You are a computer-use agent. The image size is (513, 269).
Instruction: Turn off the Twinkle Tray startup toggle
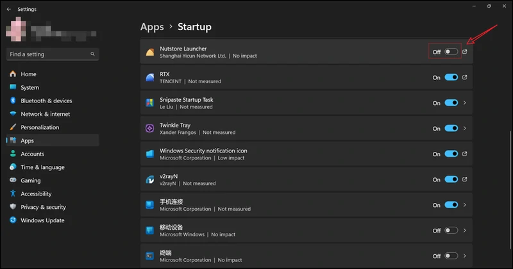click(x=451, y=129)
